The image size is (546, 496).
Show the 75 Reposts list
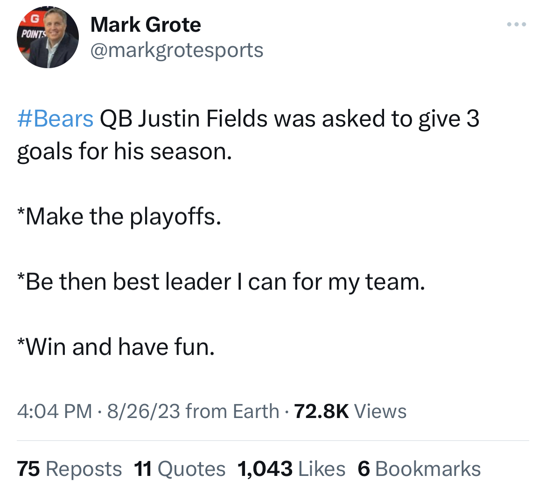coord(69,469)
